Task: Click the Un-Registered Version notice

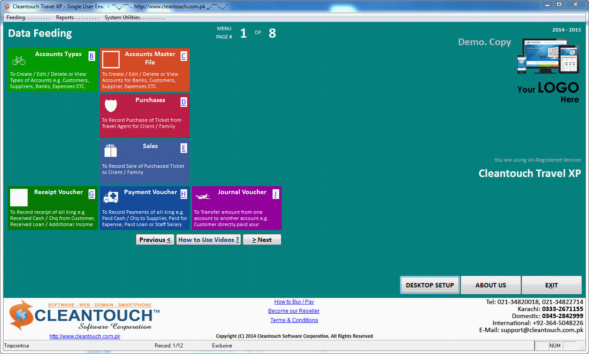Action: (538, 160)
